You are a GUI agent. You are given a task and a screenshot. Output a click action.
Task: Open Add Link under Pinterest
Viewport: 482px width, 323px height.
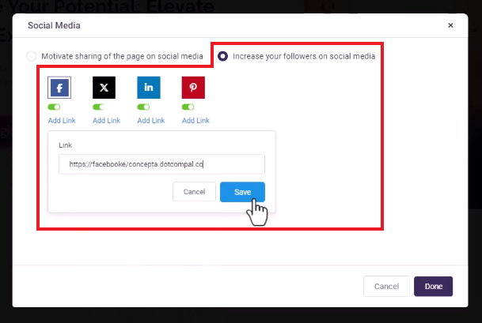[195, 121]
